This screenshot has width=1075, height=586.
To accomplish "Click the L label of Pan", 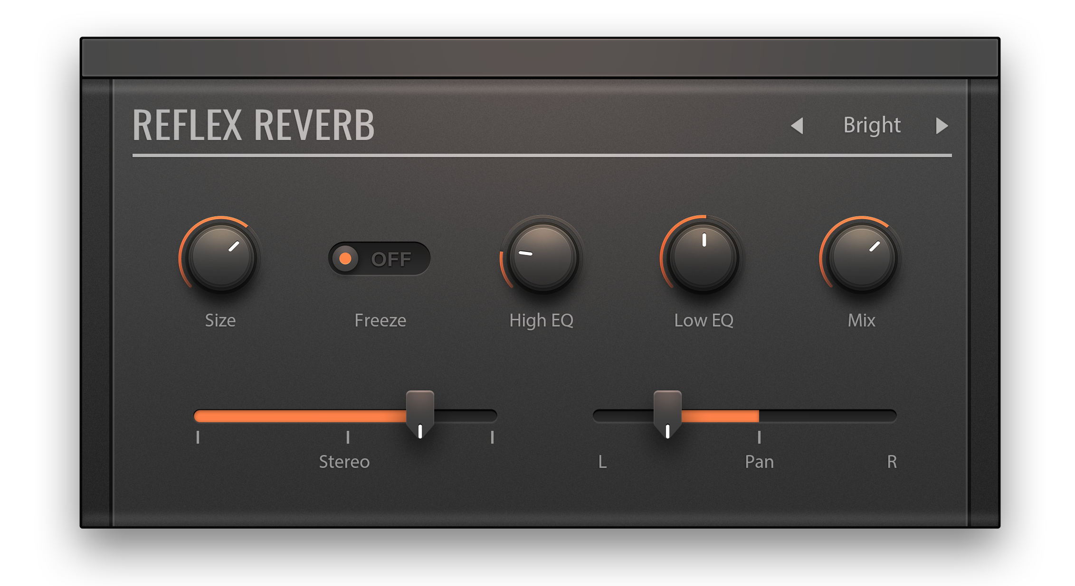I will tap(602, 462).
